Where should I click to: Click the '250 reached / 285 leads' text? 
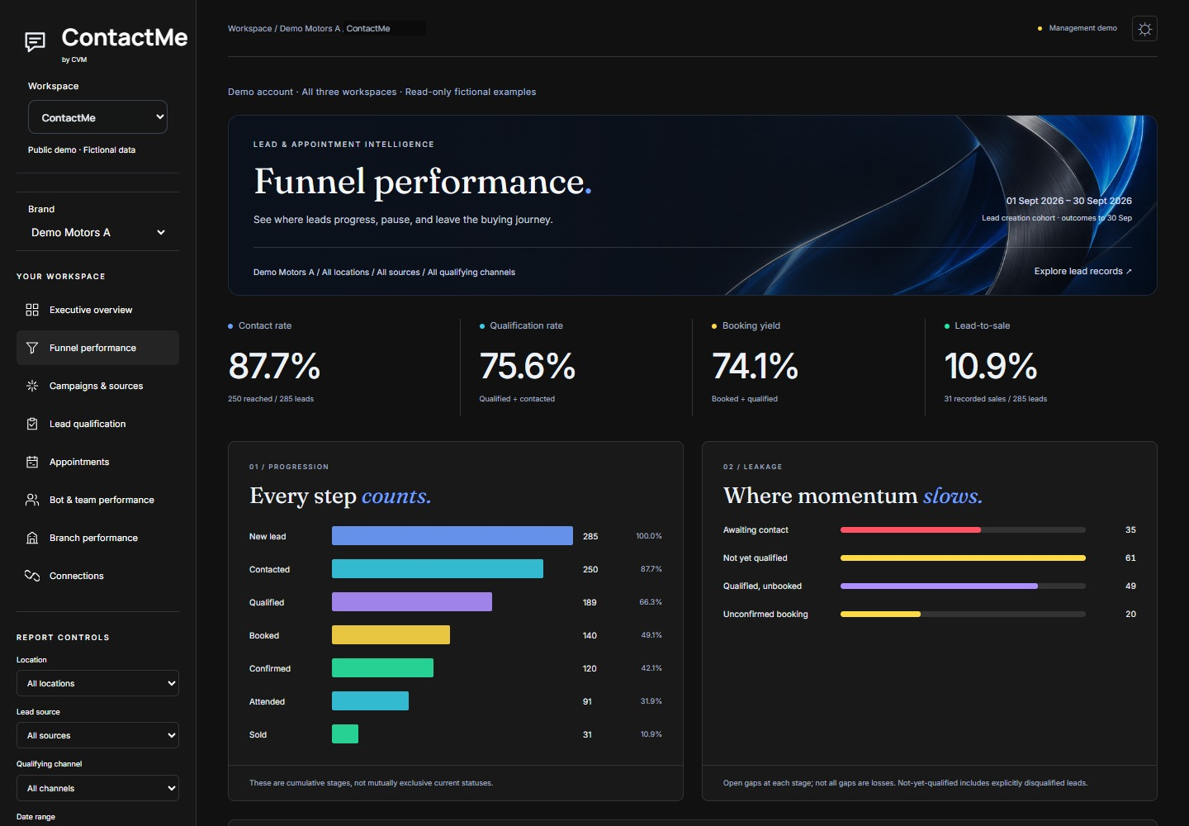(271, 399)
